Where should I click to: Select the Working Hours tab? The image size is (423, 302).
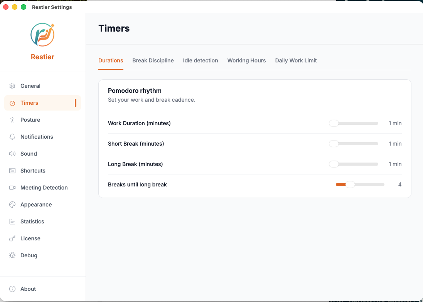(246, 60)
